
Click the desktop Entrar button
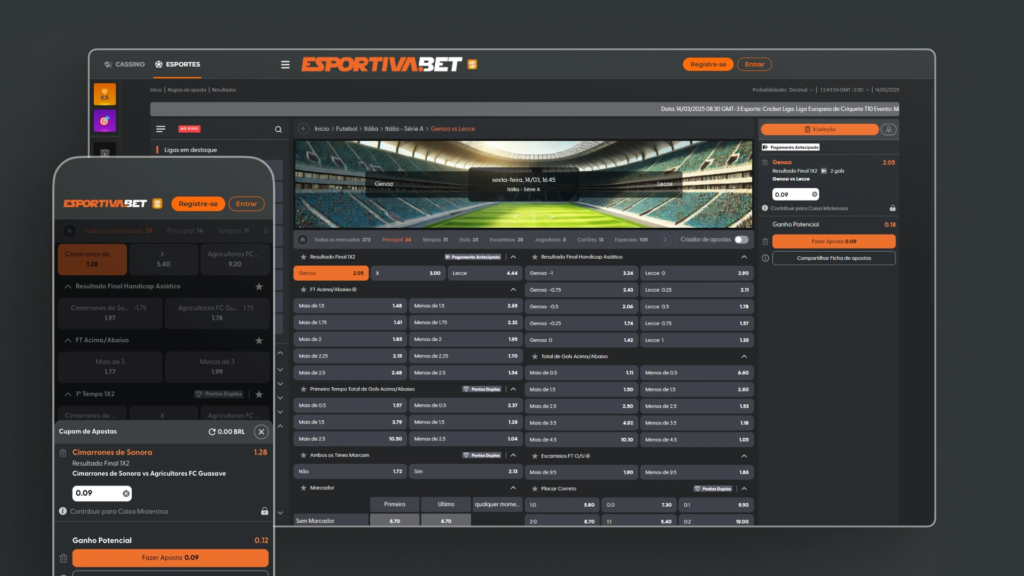[x=754, y=65]
